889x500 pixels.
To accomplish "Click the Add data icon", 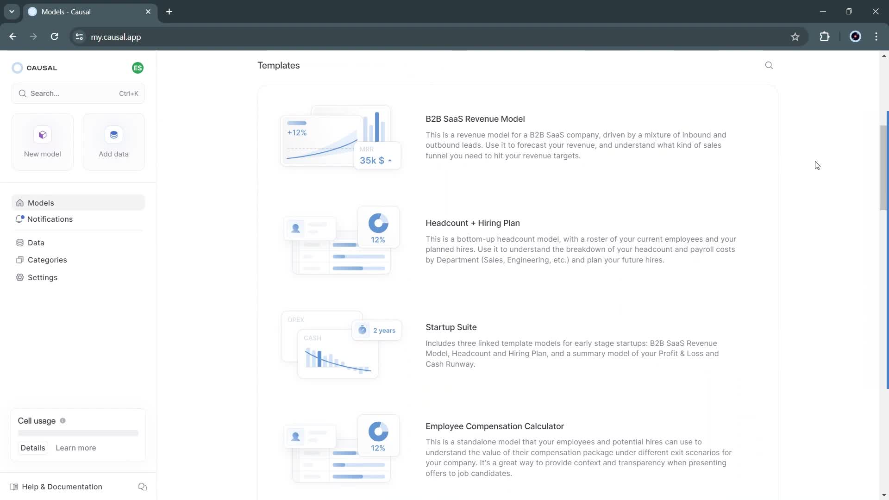I will [x=113, y=134].
